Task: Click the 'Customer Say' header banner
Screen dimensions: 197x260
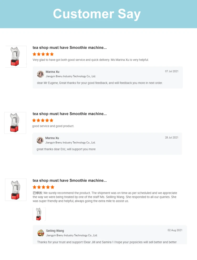Action: pyautogui.click(x=98, y=14)
